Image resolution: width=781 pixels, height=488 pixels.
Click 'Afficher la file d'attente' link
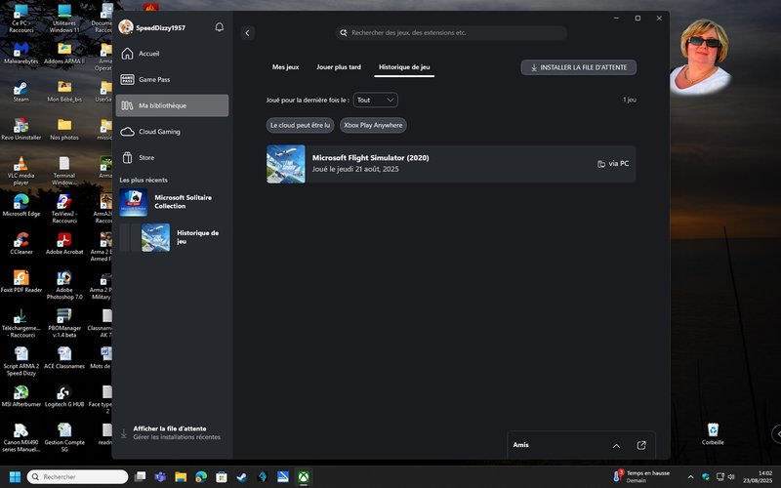169,428
